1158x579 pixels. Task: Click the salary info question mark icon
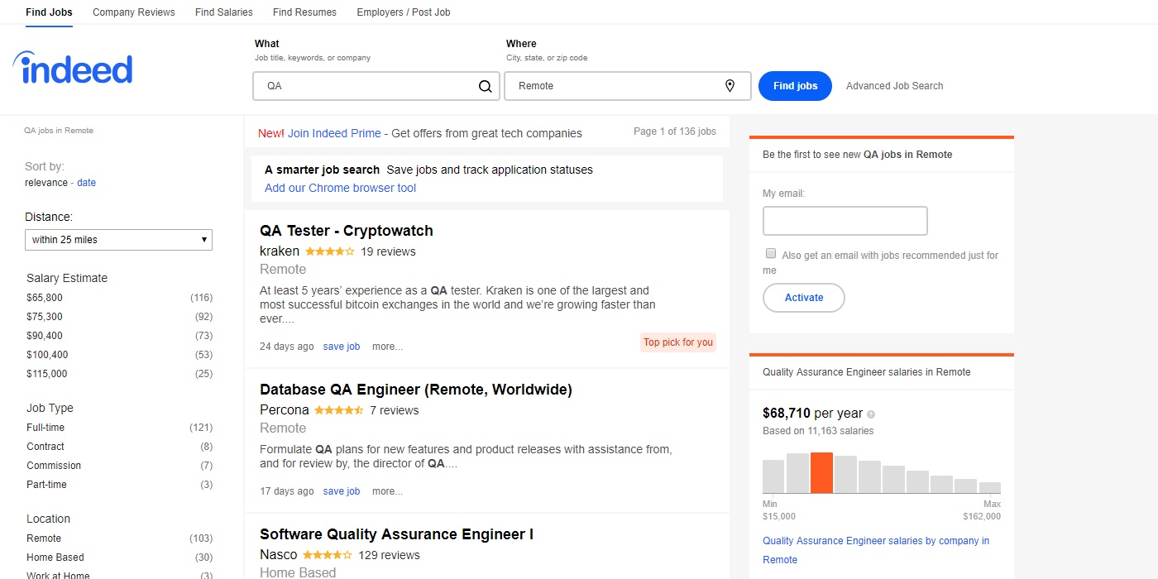[x=871, y=414]
